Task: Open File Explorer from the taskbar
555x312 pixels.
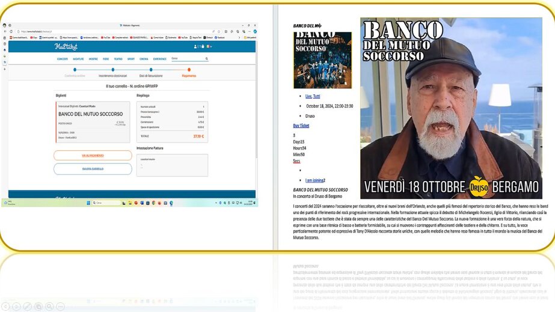Action: (x=130, y=203)
